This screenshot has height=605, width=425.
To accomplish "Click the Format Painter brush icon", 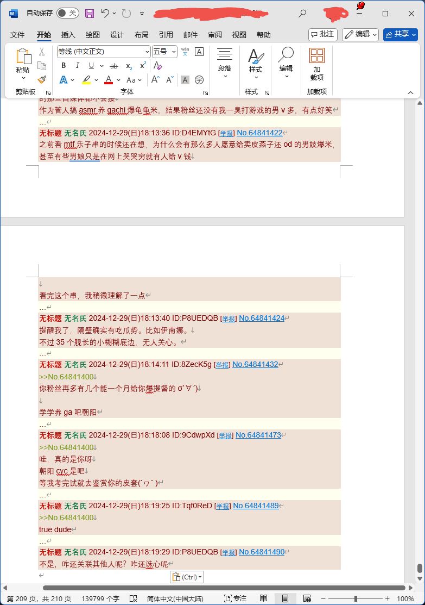I will point(42,80).
